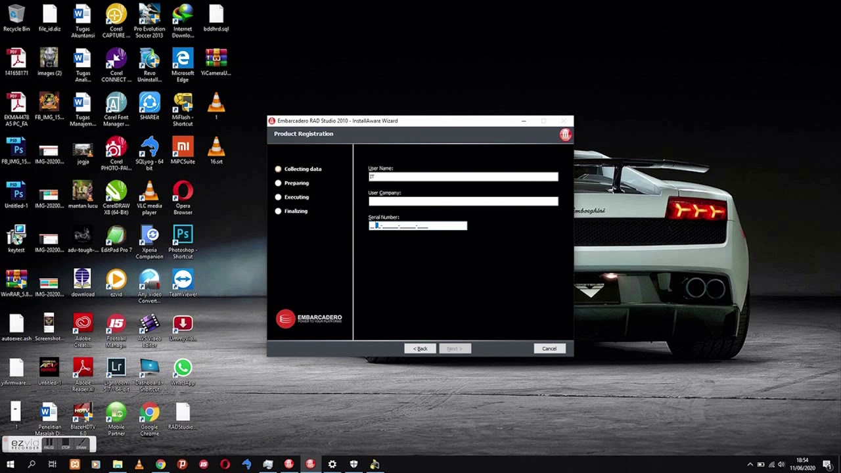Launch Opera Browser desktop shortcut
Screen dimensions: 841x473
pos(183,197)
